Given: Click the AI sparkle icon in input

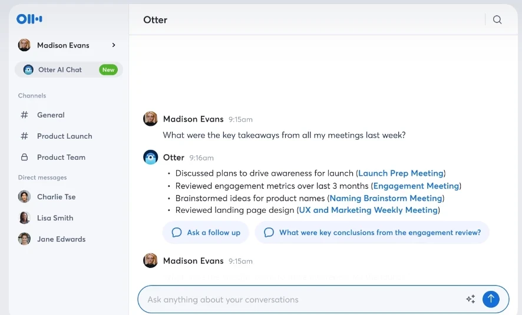Looking at the screenshot, I should 470,299.
